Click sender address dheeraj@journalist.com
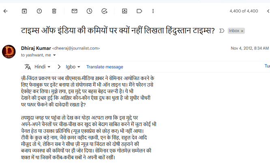Screen dimensions: 270x166 click(76, 48)
